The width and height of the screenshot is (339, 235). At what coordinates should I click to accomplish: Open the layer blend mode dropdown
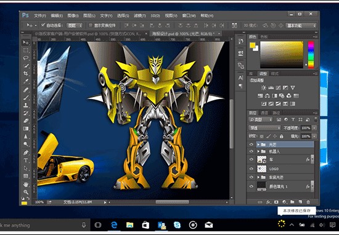click(264, 128)
